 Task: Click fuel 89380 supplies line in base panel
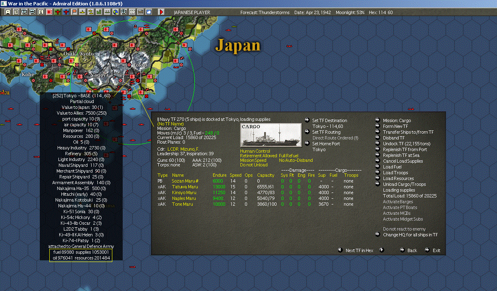pyautogui.click(x=81, y=252)
